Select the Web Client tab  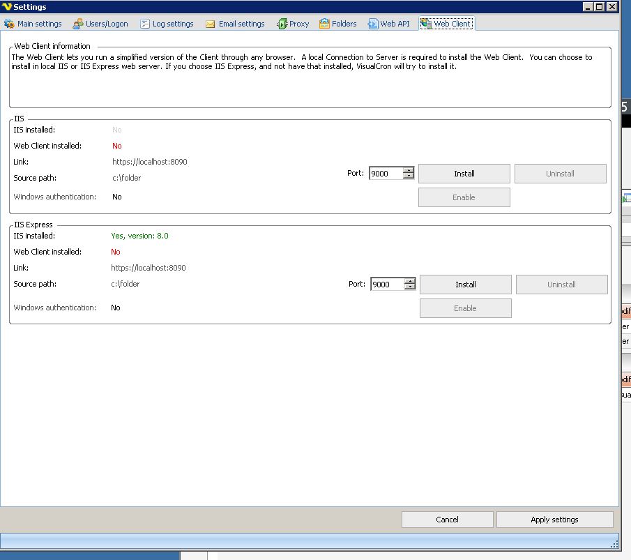446,24
